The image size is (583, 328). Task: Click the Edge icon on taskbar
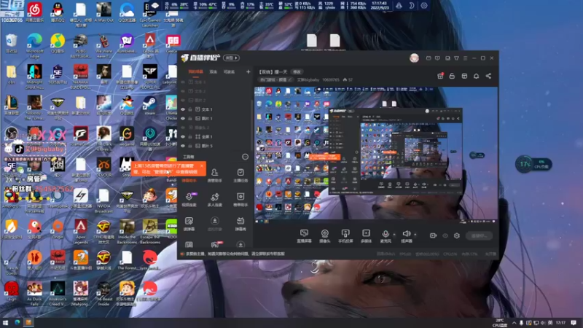click(x=17, y=322)
